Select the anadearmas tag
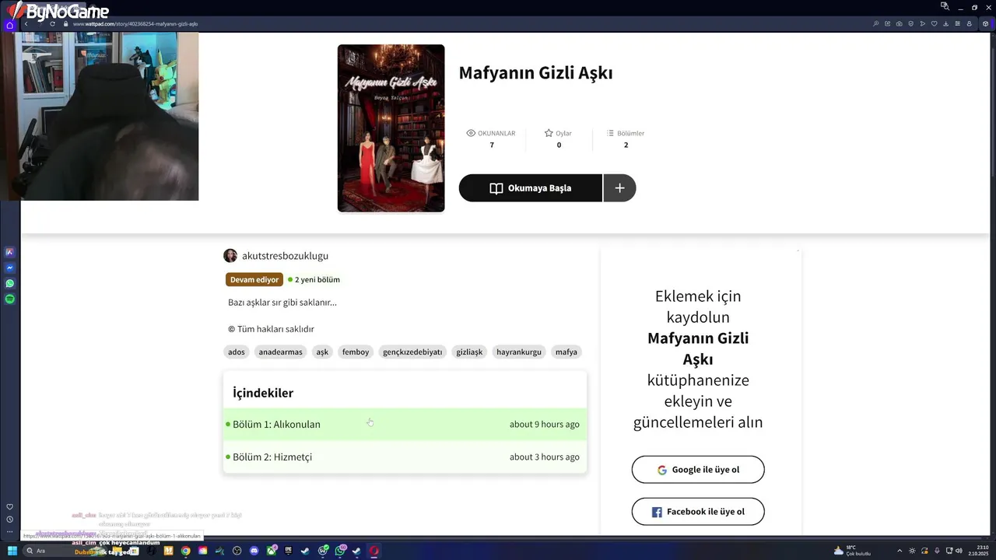 [280, 352]
